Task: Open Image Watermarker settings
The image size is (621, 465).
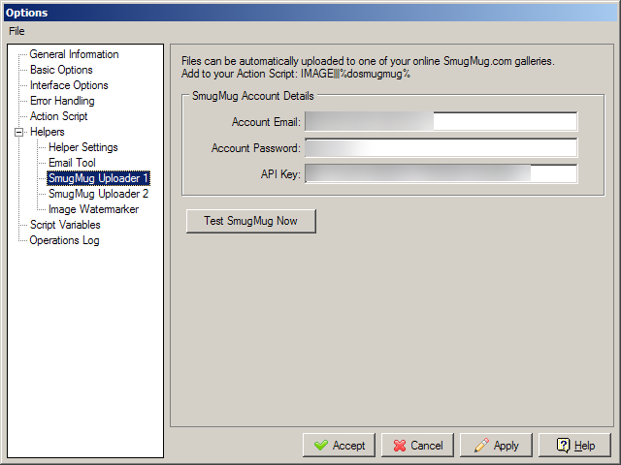Action: pos(93,209)
